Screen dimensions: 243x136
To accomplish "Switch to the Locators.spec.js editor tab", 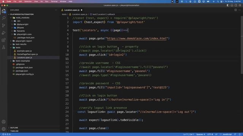I will click(72, 10).
